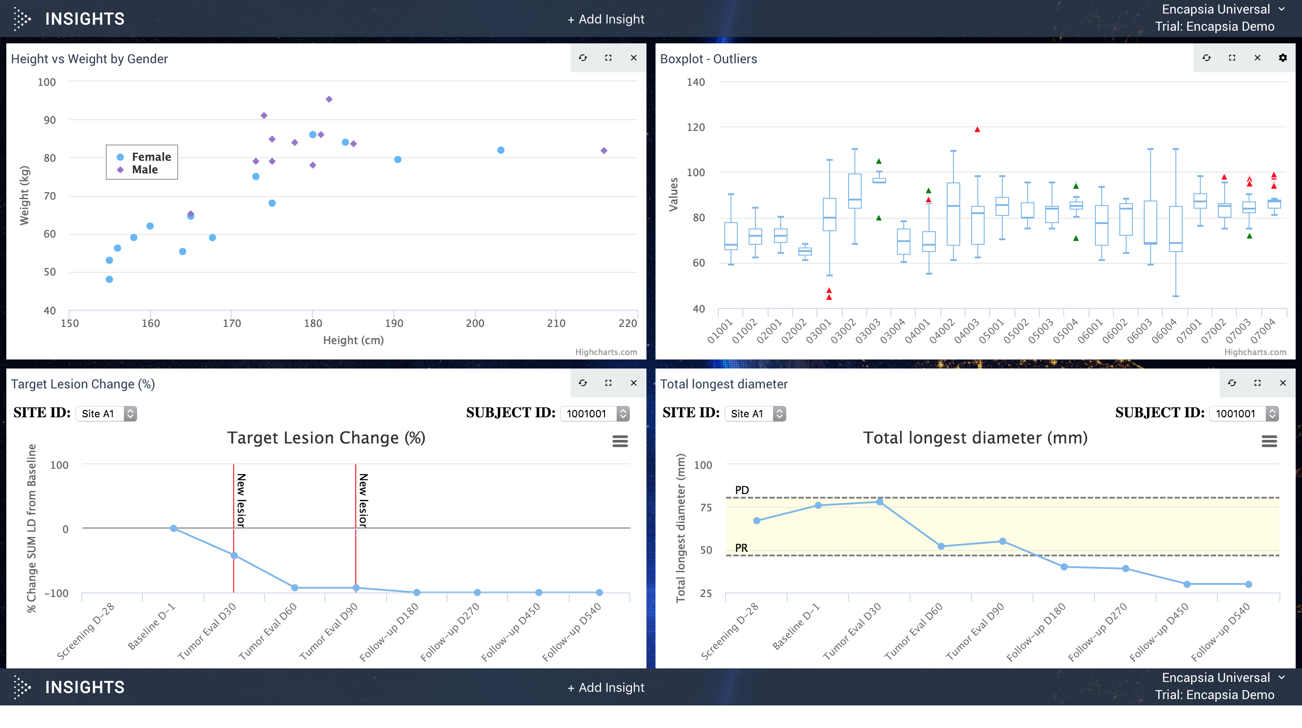Refresh the Boxplot Outliers panel
The height and width of the screenshot is (728, 1302).
point(1207,58)
